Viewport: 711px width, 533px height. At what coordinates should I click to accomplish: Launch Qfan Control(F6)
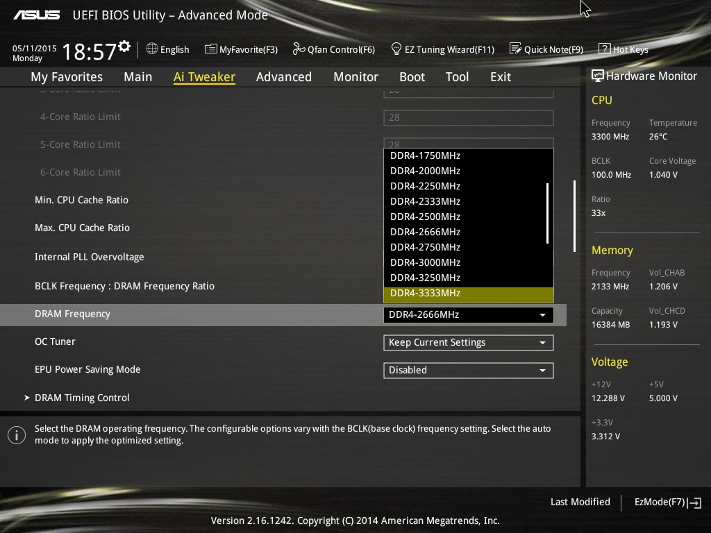click(334, 49)
